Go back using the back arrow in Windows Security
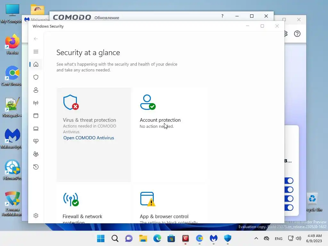Screen dimensions: 328x246 tap(36, 39)
